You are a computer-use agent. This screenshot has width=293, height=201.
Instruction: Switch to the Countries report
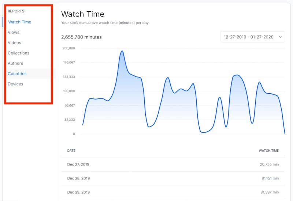17,74
